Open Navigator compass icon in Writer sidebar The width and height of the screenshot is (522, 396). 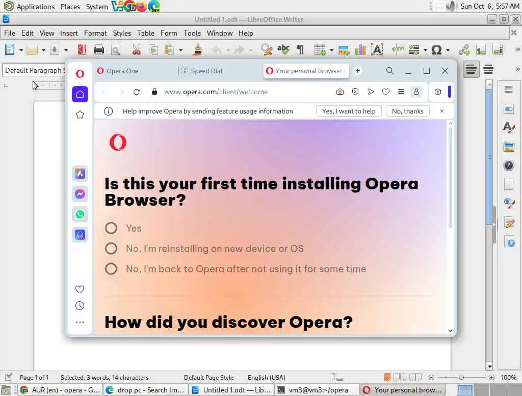click(509, 165)
